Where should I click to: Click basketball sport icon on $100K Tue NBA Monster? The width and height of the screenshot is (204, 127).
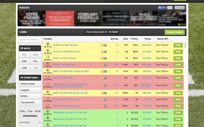pyautogui.click(x=48, y=44)
